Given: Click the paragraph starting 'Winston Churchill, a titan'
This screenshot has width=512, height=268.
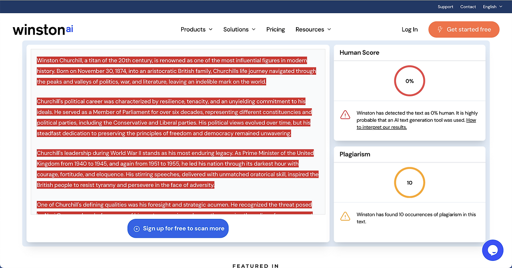Looking at the screenshot, I should (176, 71).
